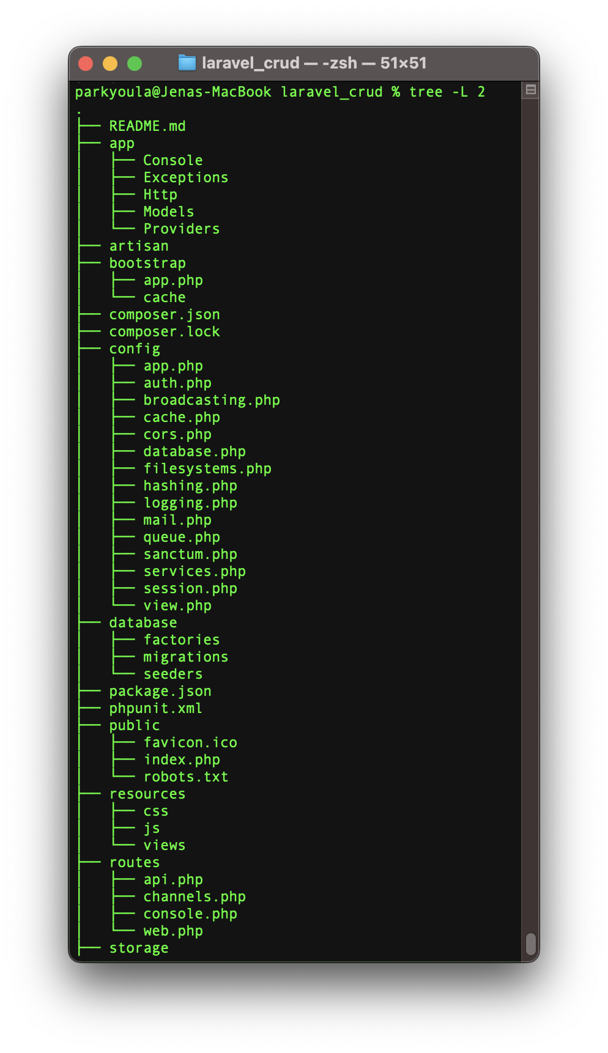Select favicon.ico under public
This screenshot has width=608, height=1053.
(x=190, y=742)
